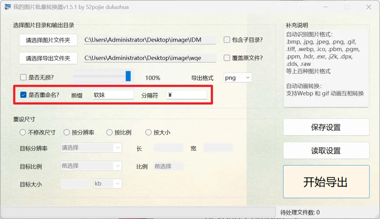Image resolution: width=380 pixels, height=219 pixels.
Task: Select the 按比例 radio button
Action: coord(109,132)
